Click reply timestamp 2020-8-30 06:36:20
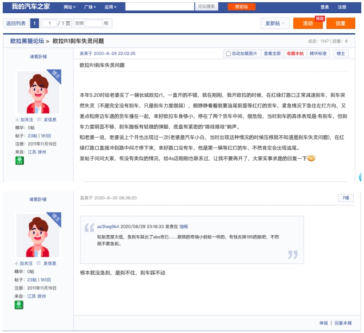The width and height of the screenshot is (364, 333). coord(115,198)
